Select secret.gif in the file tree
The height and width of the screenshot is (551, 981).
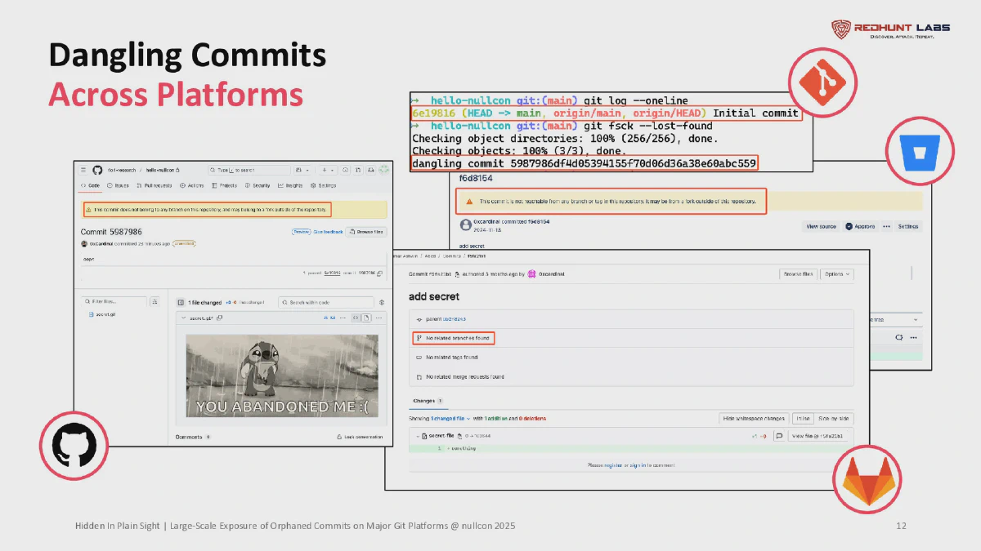tap(106, 314)
